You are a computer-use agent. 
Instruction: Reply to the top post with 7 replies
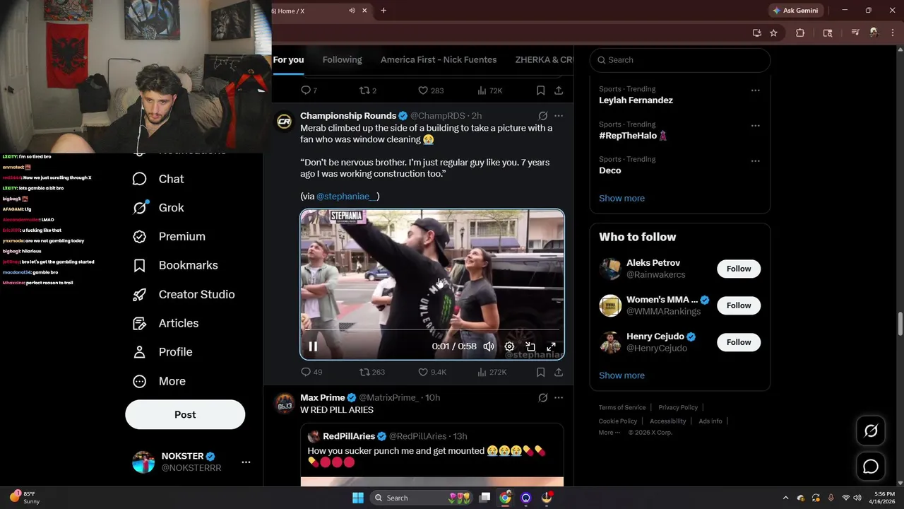[309, 90]
